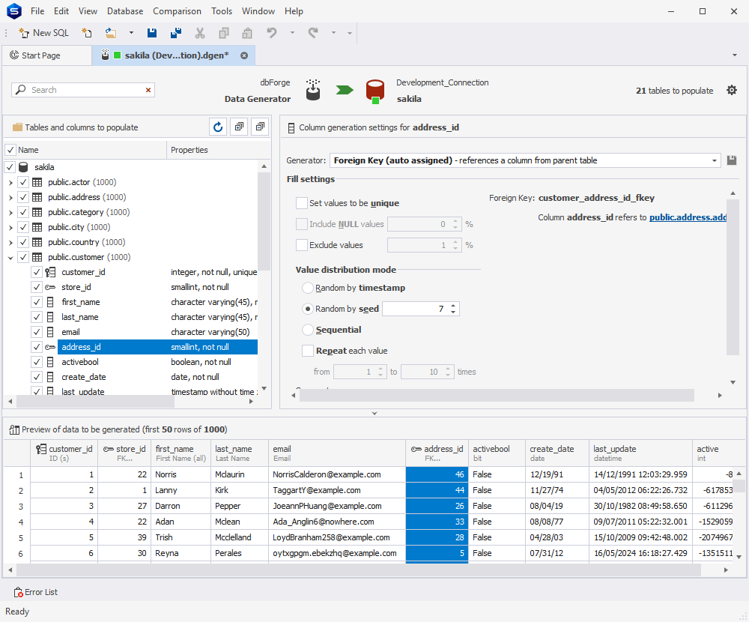Uncheck the public.country table checkbox

(x=23, y=242)
